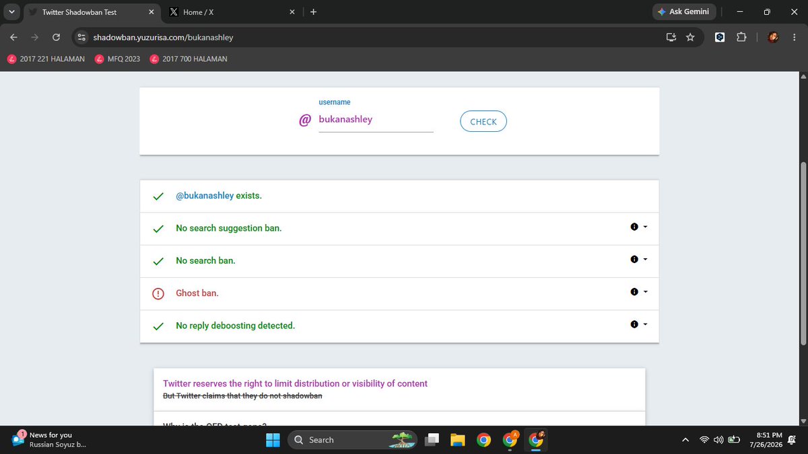
Task: Bookmark this page with the star icon
Action: [690, 38]
